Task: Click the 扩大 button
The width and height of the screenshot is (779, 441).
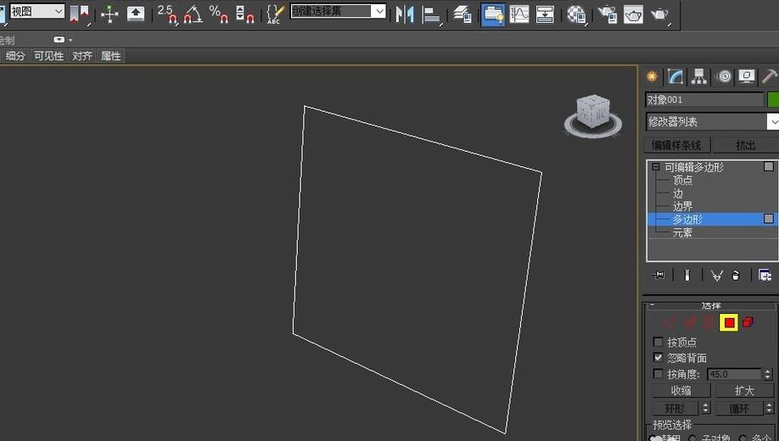Action: pyautogui.click(x=744, y=390)
